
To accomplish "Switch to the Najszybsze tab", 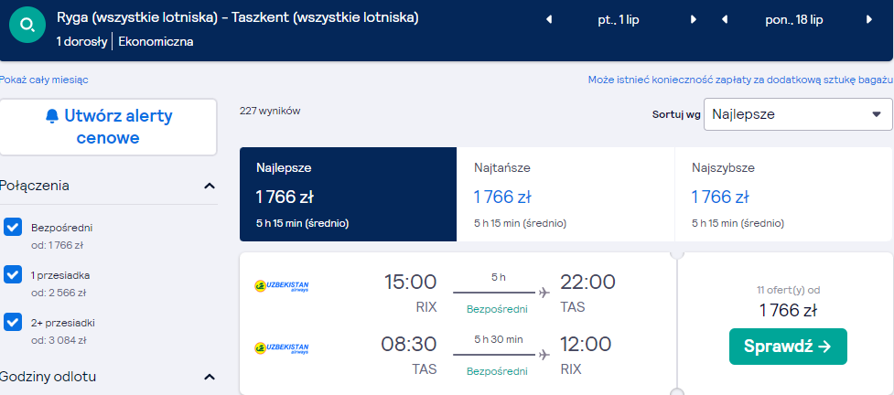I will 783,195.
